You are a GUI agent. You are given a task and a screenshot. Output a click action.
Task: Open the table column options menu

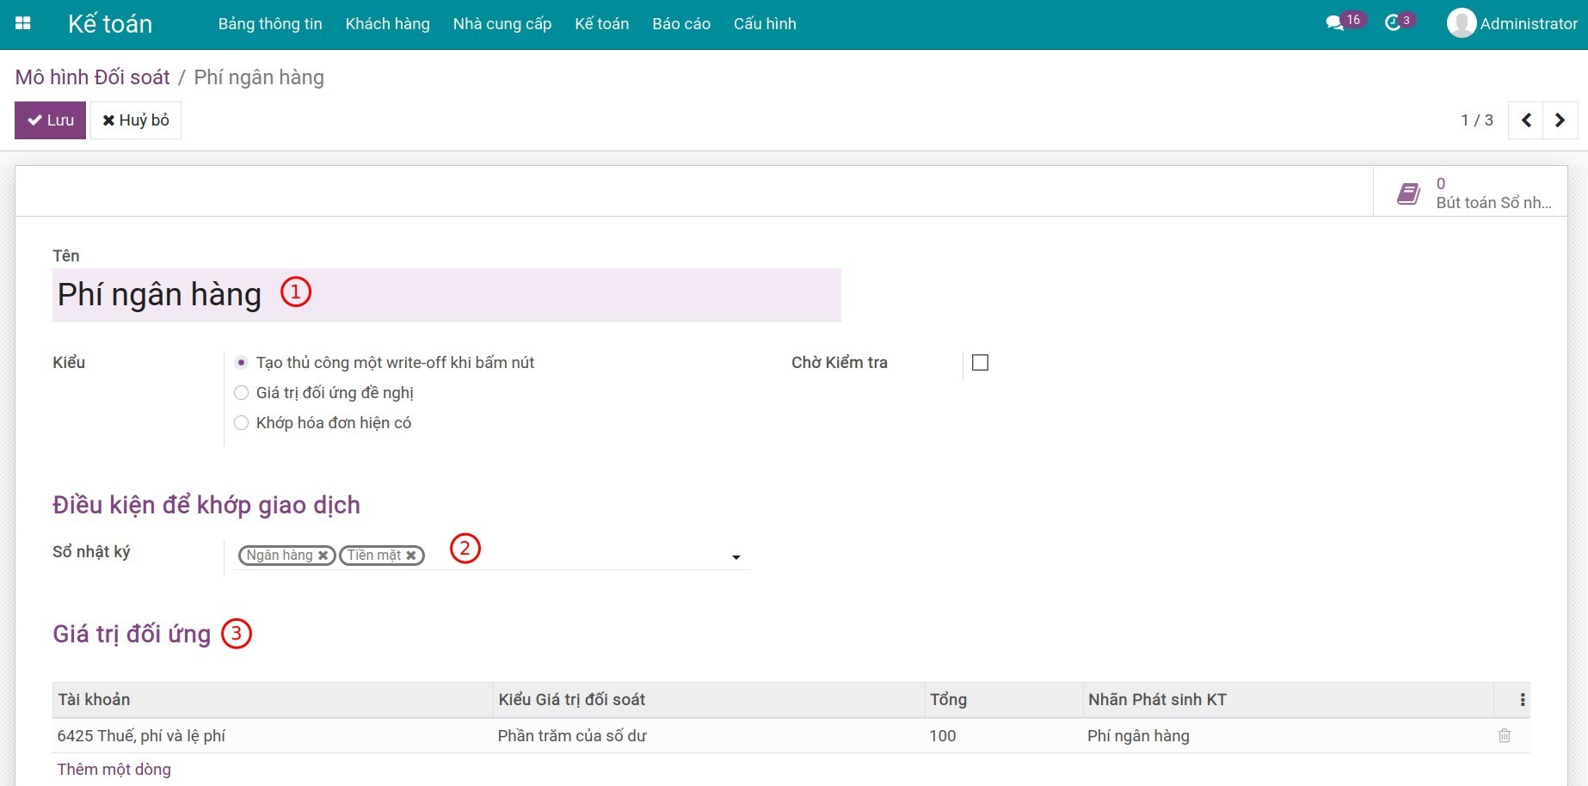1522,700
